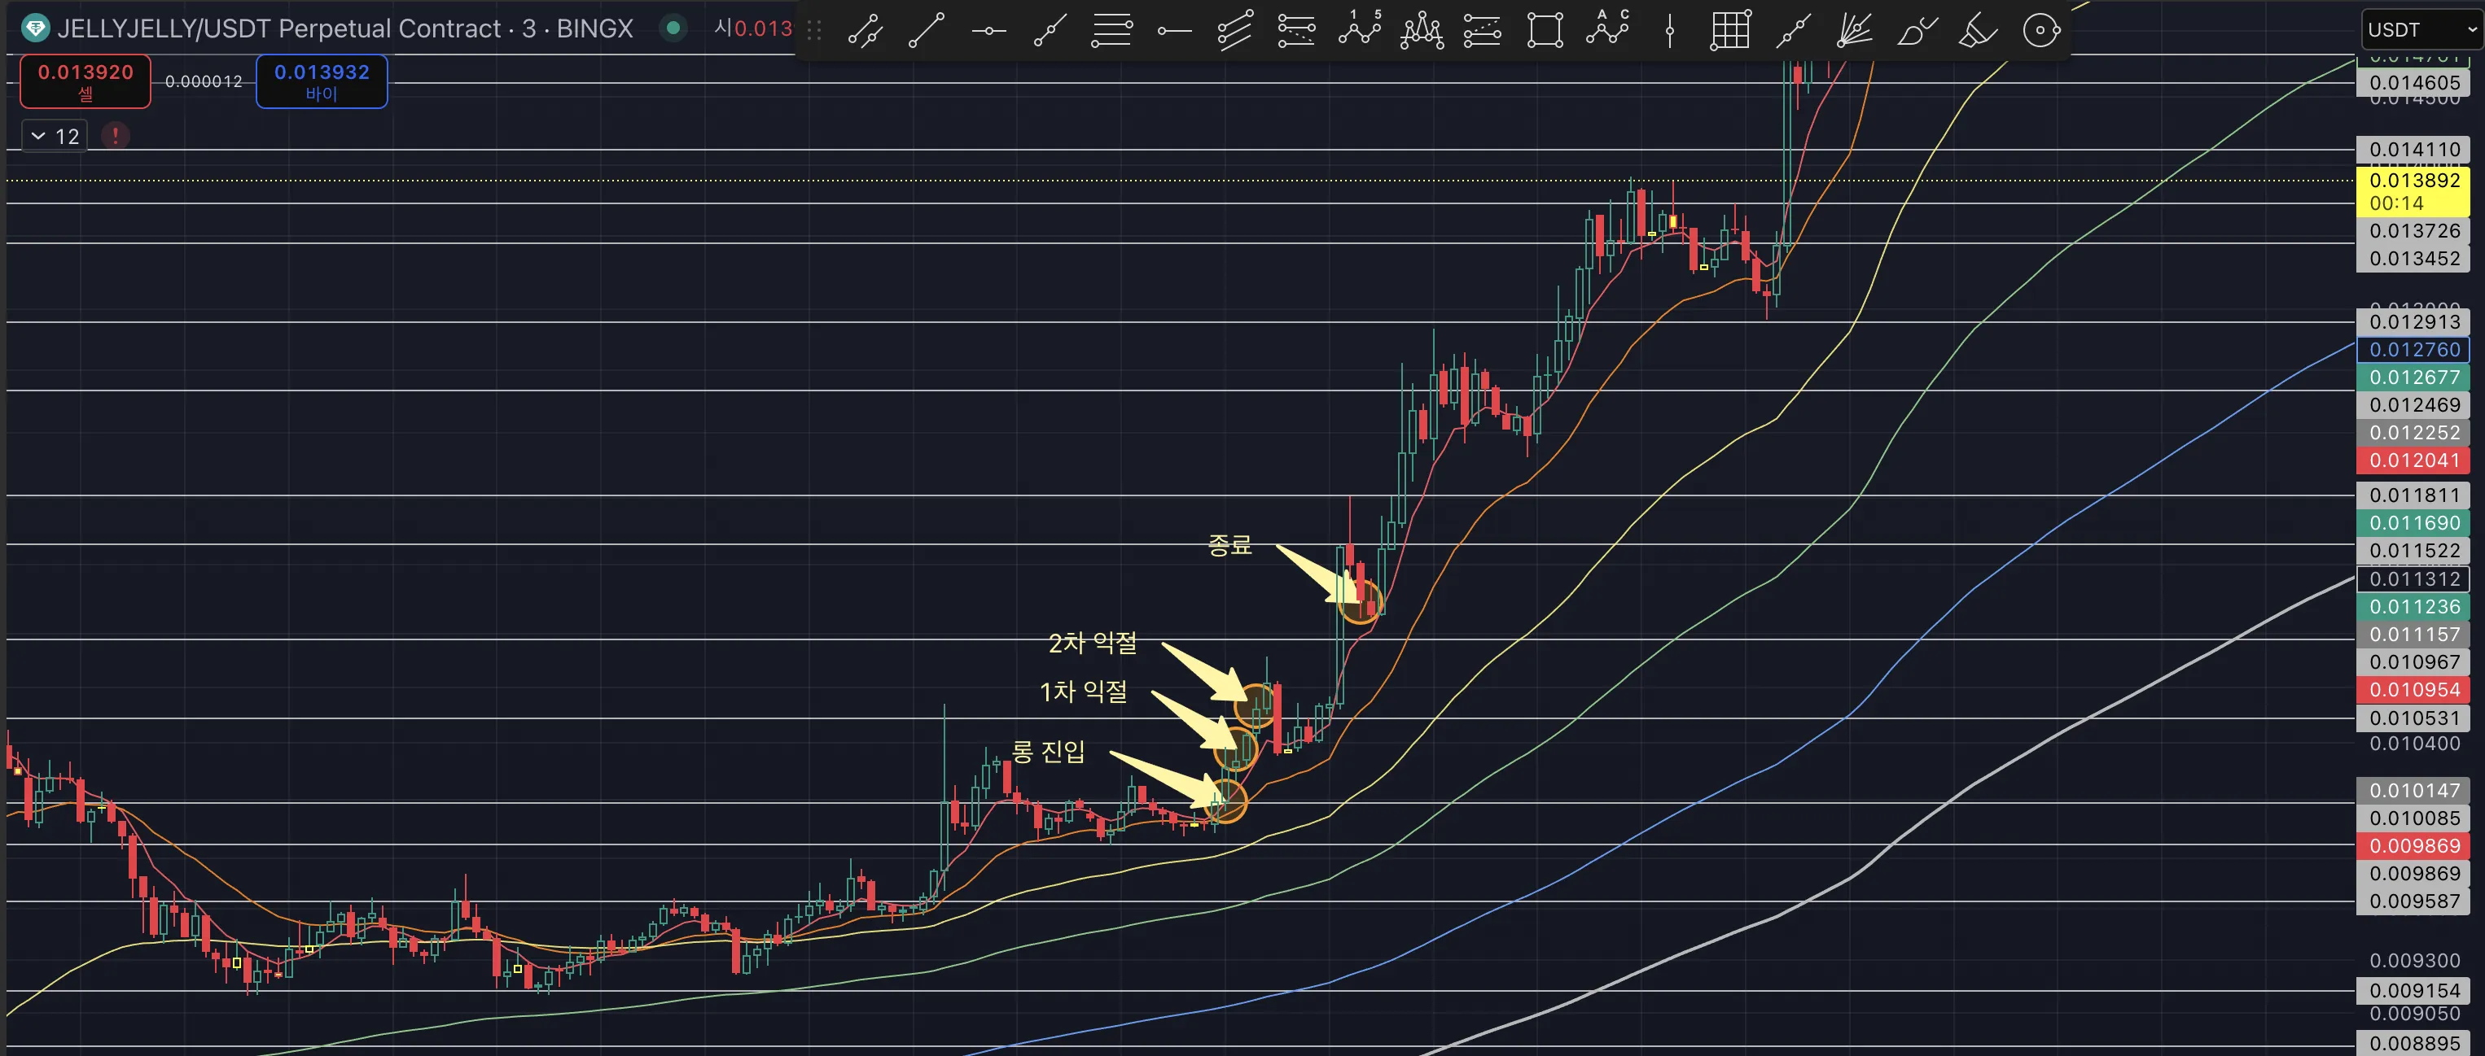The width and height of the screenshot is (2485, 1056).
Task: Click the 0.011811 price axis label
Action: pos(2413,495)
